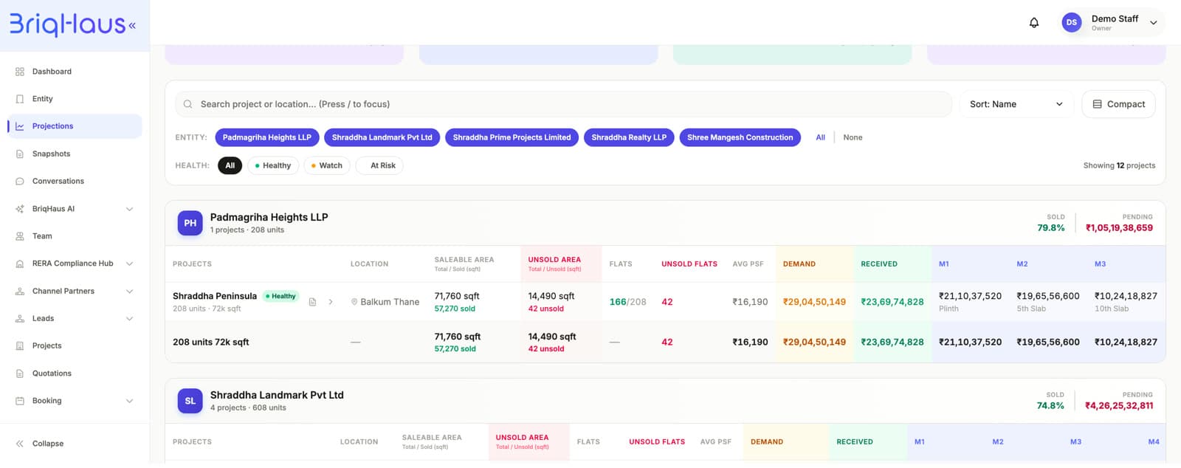Click the RERA Compliance Hub icon
Viewport: 1181px width, 468px height.
tap(20, 264)
